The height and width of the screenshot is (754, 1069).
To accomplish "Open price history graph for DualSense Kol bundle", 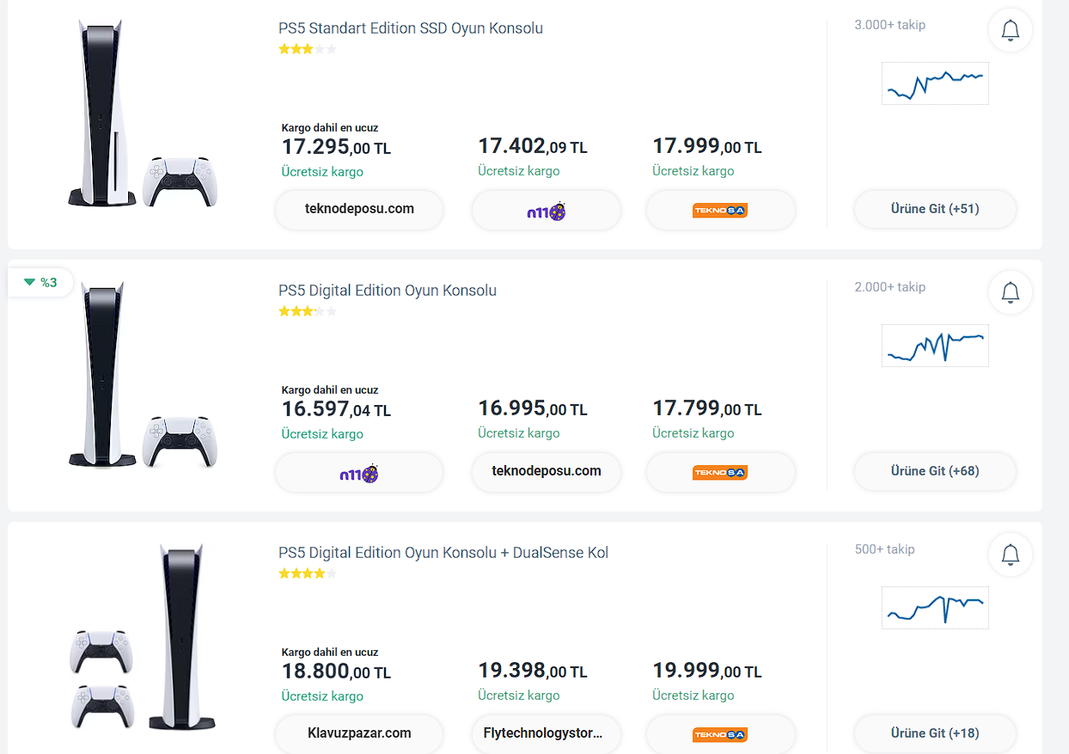I will click(x=935, y=608).
